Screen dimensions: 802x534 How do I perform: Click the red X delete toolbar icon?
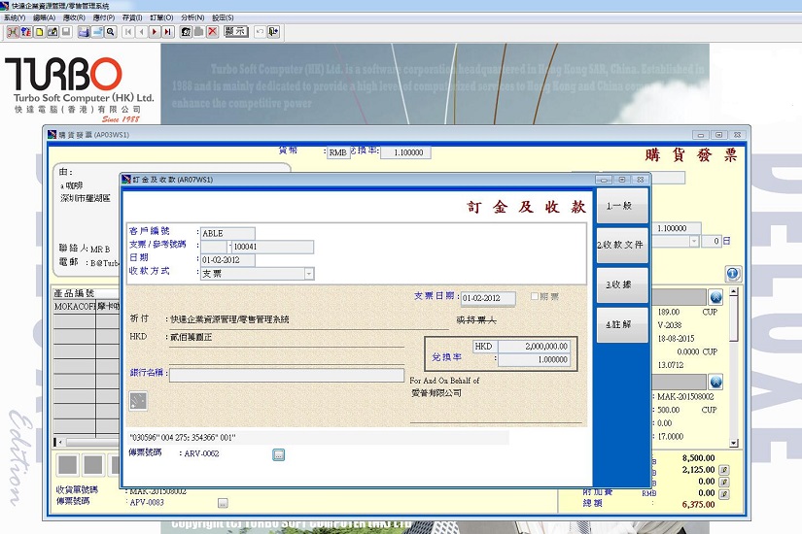[212, 32]
